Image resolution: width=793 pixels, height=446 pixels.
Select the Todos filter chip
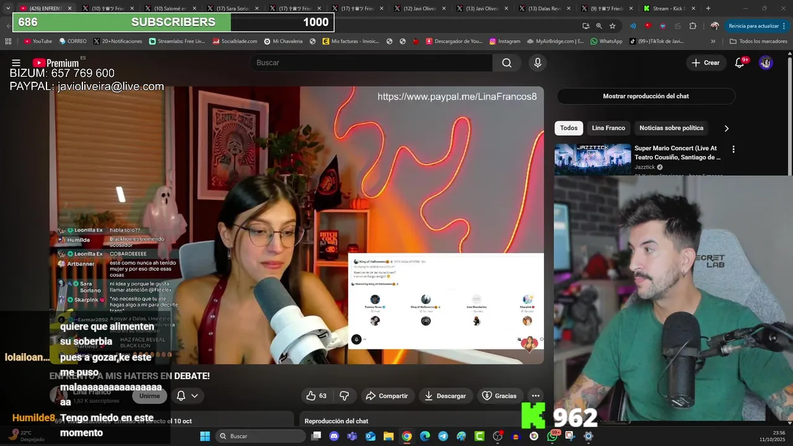(x=569, y=128)
